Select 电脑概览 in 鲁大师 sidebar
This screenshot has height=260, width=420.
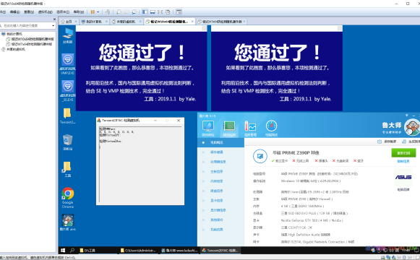(220, 142)
